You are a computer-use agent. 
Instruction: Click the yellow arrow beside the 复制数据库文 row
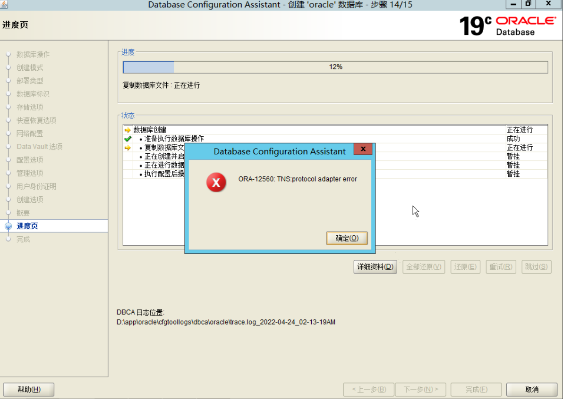click(x=128, y=147)
